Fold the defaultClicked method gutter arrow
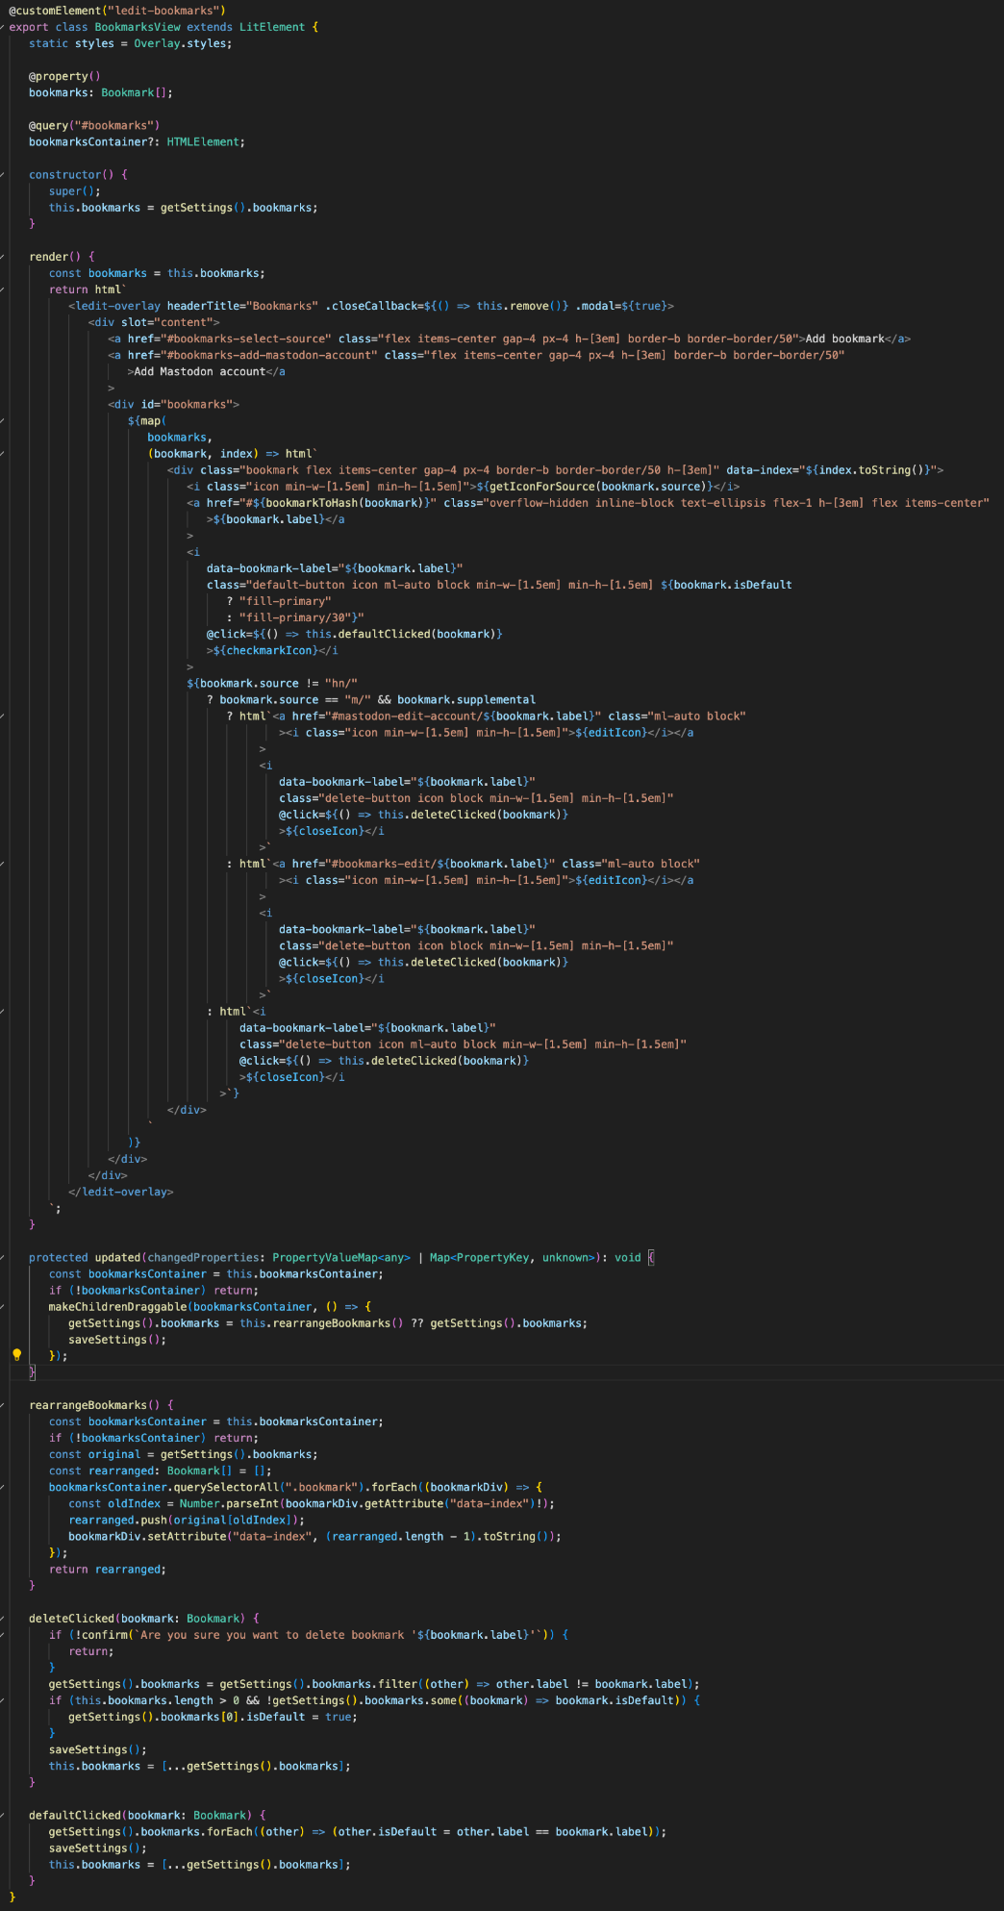The width and height of the screenshot is (1004, 1911). pyautogui.click(x=3, y=1815)
